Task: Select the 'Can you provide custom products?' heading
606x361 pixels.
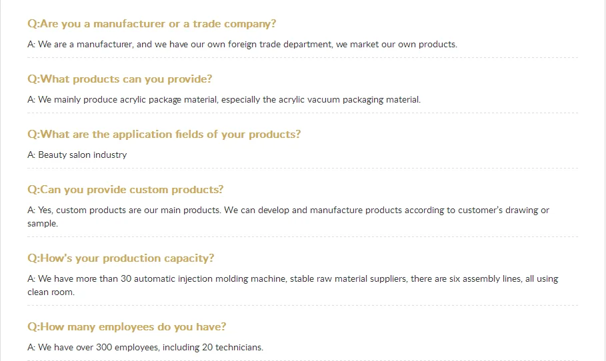Action: pos(125,190)
